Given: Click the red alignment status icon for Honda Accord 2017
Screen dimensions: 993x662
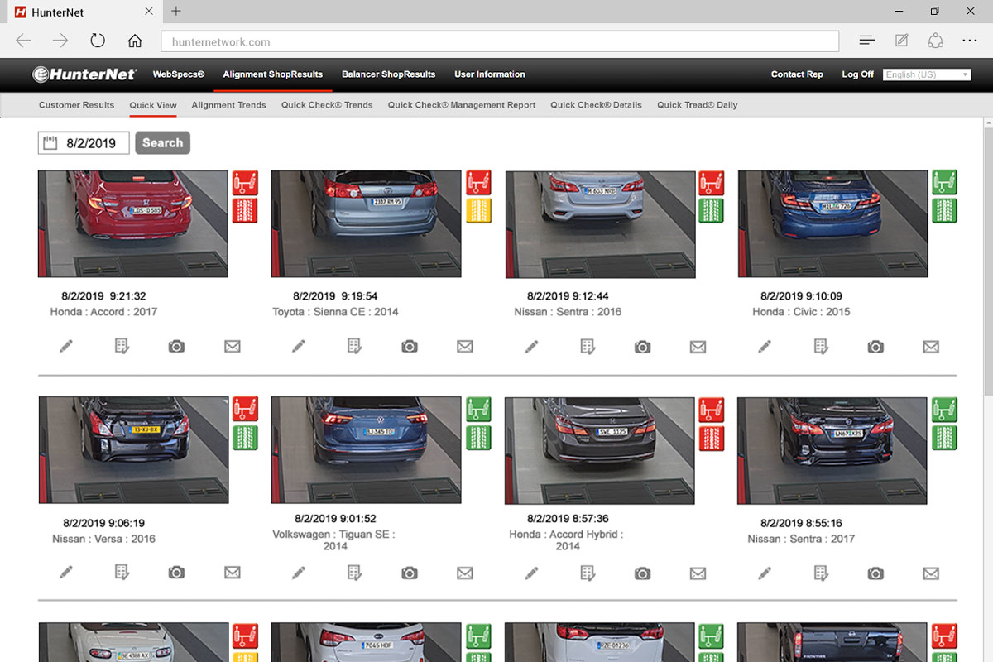Looking at the screenshot, I should tap(245, 182).
